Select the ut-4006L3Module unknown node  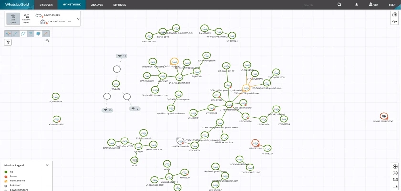[180, 141]
